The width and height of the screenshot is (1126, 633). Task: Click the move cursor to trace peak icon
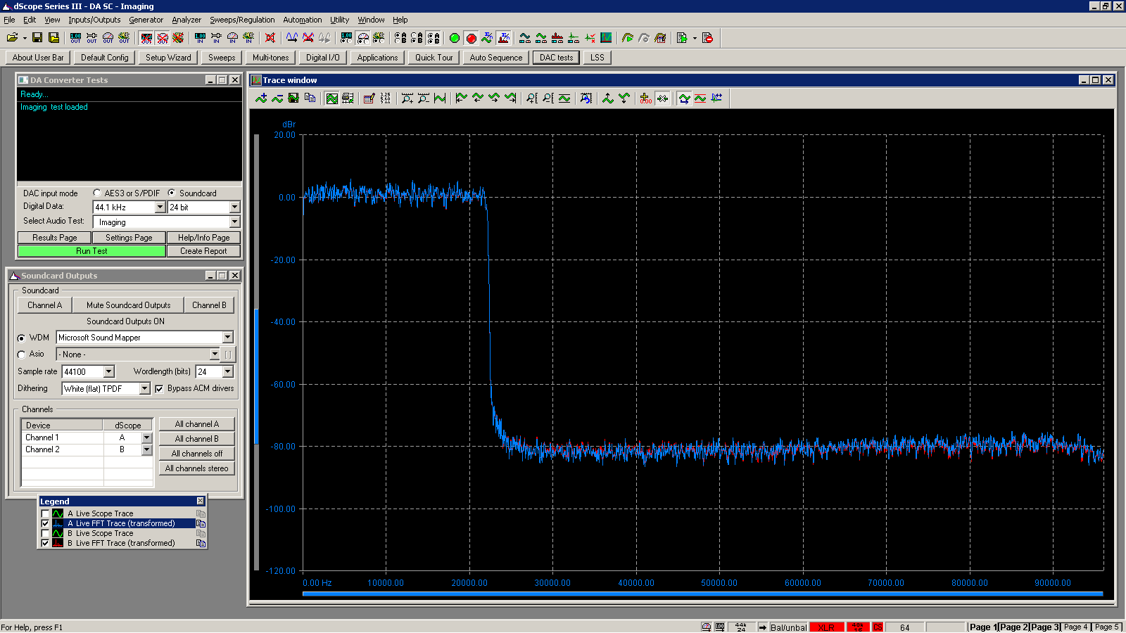[608, 98]
